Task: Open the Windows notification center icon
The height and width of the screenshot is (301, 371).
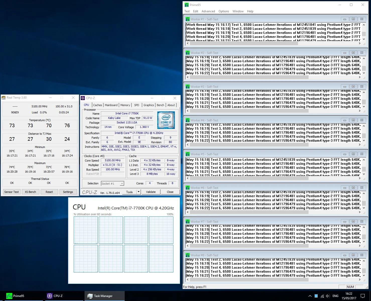Action: point(363,296)
